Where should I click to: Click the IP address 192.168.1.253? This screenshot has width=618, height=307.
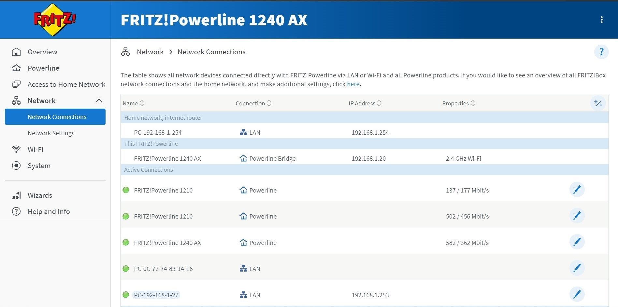[x=370, y=295]
